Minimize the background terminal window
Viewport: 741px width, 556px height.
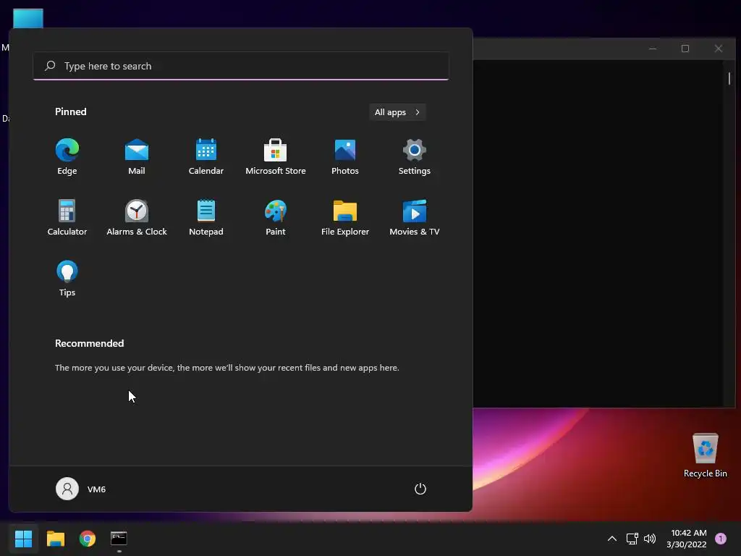click(653, 49)
